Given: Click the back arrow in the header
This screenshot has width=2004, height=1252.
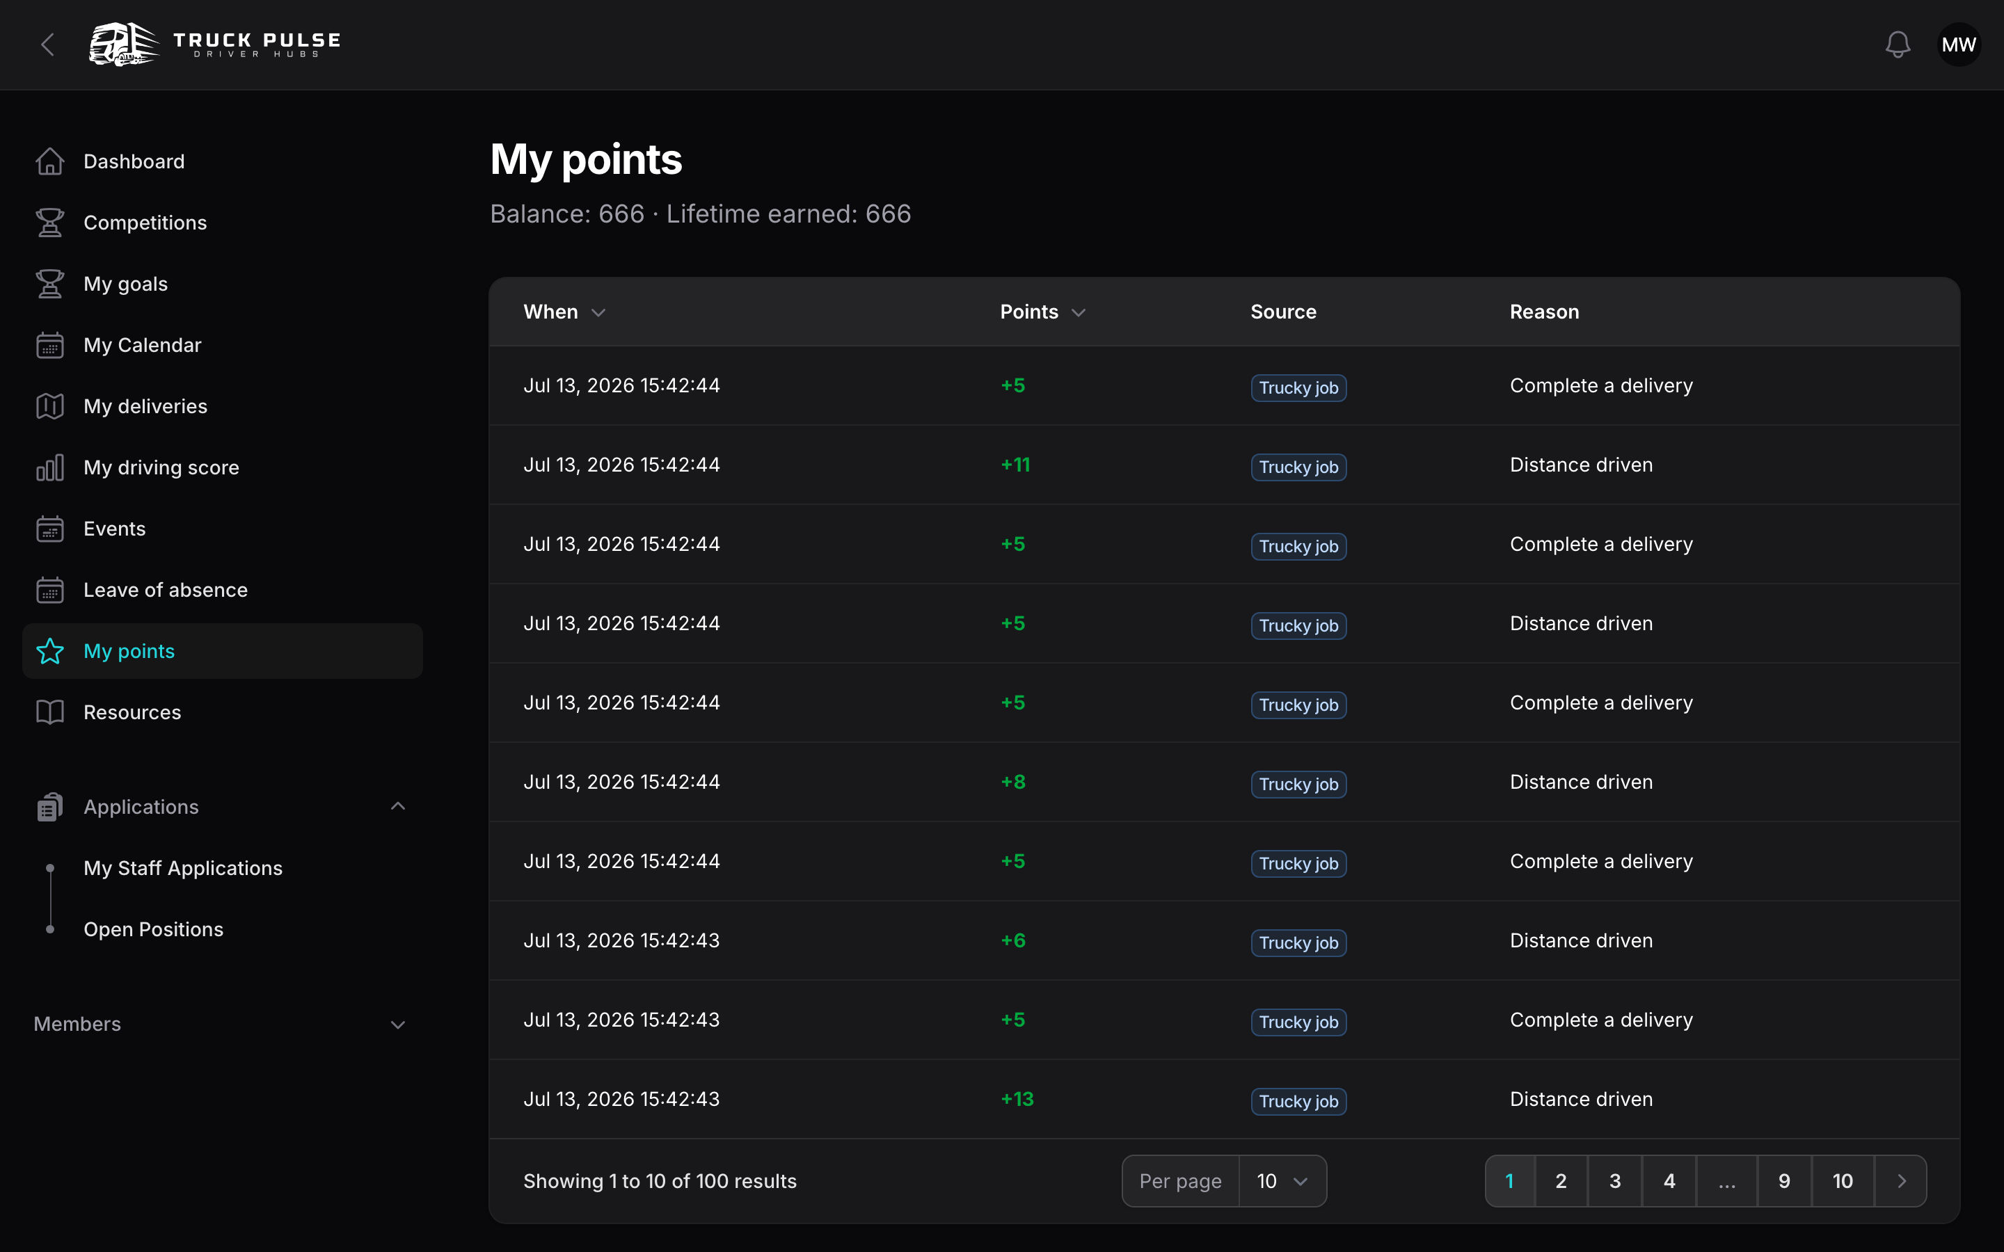Looking at the screenshot, I should [x=48, y=45].
